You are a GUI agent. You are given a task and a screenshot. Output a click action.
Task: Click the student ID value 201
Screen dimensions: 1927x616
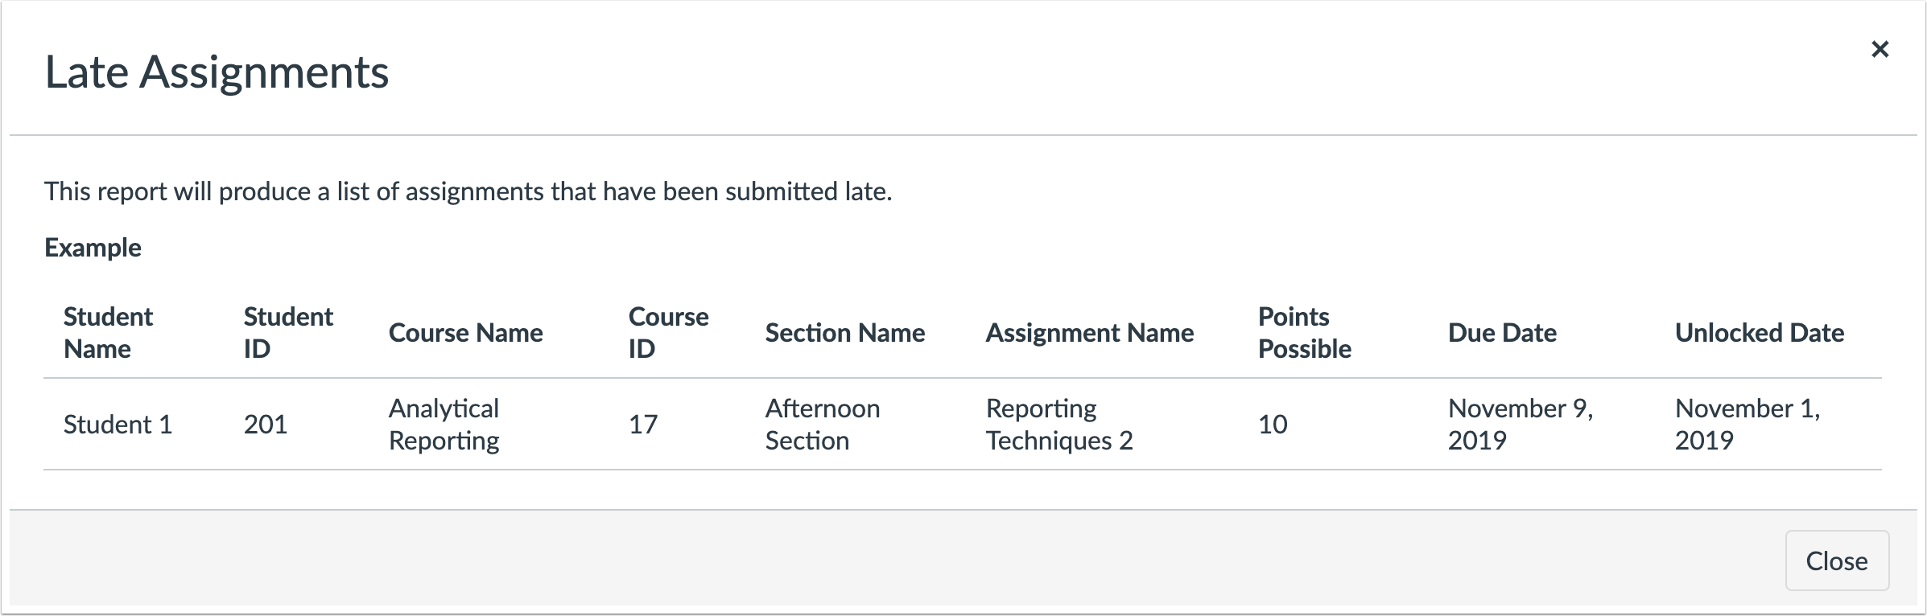coord(266,424)
